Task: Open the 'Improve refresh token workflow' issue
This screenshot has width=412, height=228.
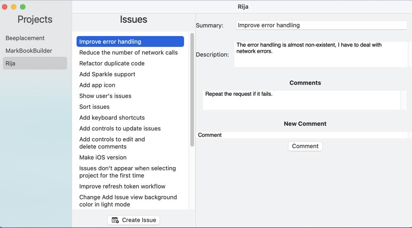Action: tap(122, 186)
